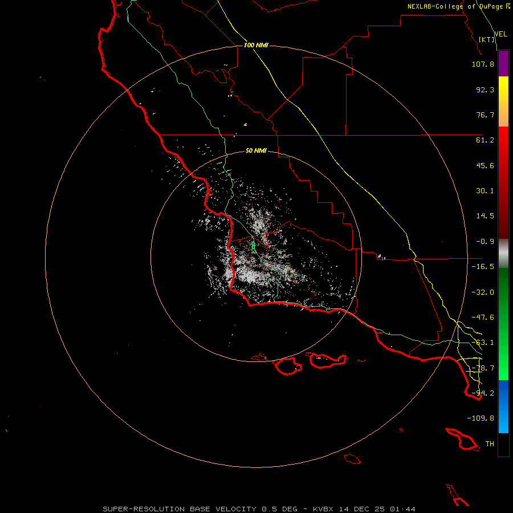Pick the purple segment of the velocity color bar
513x513 pixels.
tap(503, 63)
